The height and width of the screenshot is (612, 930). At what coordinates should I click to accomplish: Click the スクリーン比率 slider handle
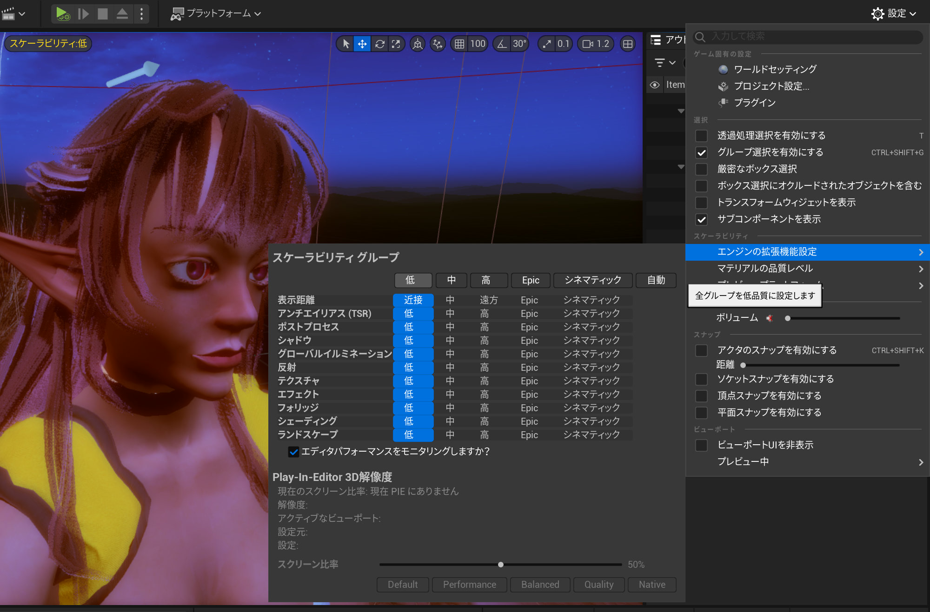point(501,565)
